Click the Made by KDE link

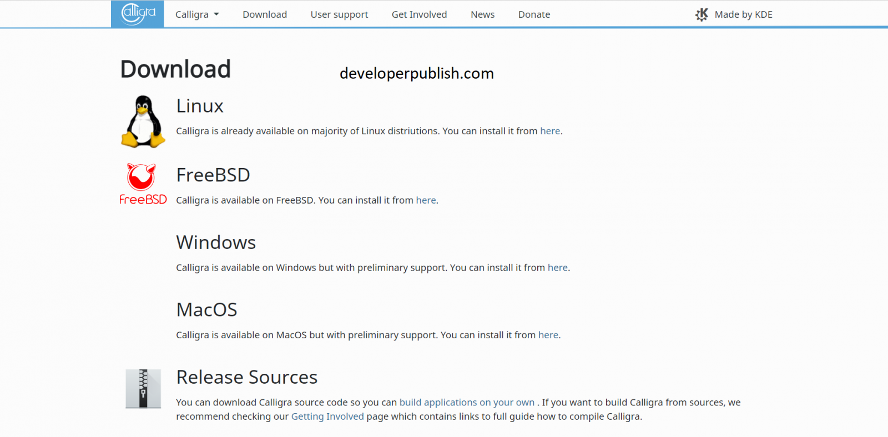743,14
